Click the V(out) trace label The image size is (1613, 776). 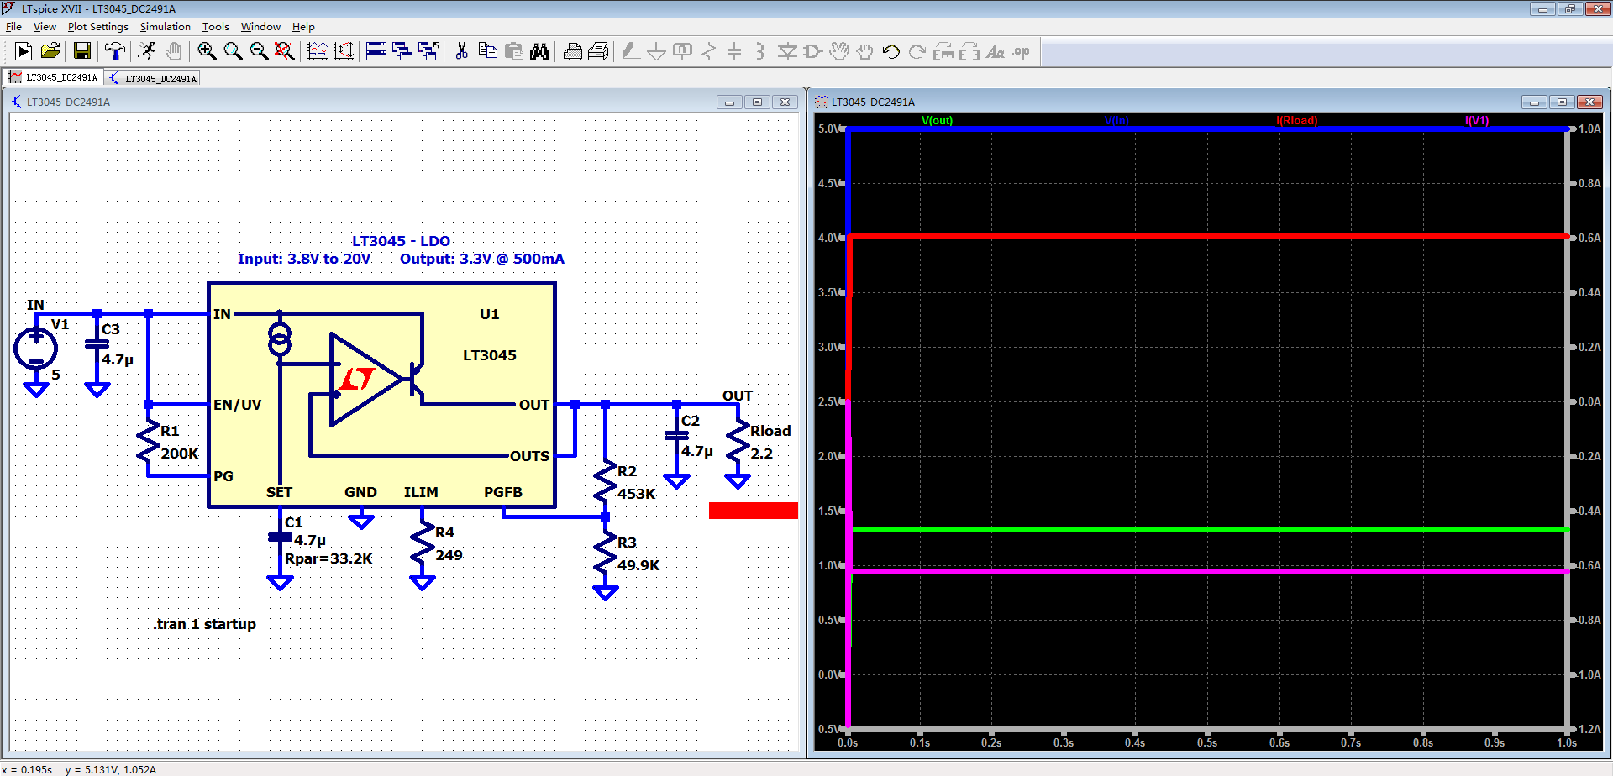[x=937, y=121]
